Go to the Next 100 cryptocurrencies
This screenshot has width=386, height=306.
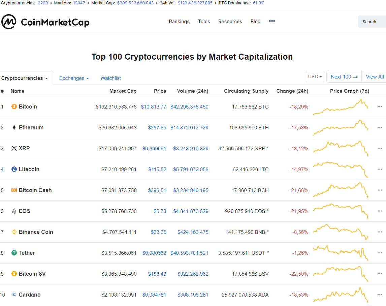(x=344, y=76)
